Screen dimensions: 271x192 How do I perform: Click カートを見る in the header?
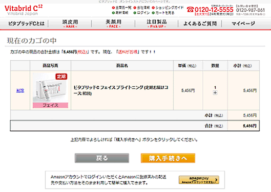coord(163,13)
